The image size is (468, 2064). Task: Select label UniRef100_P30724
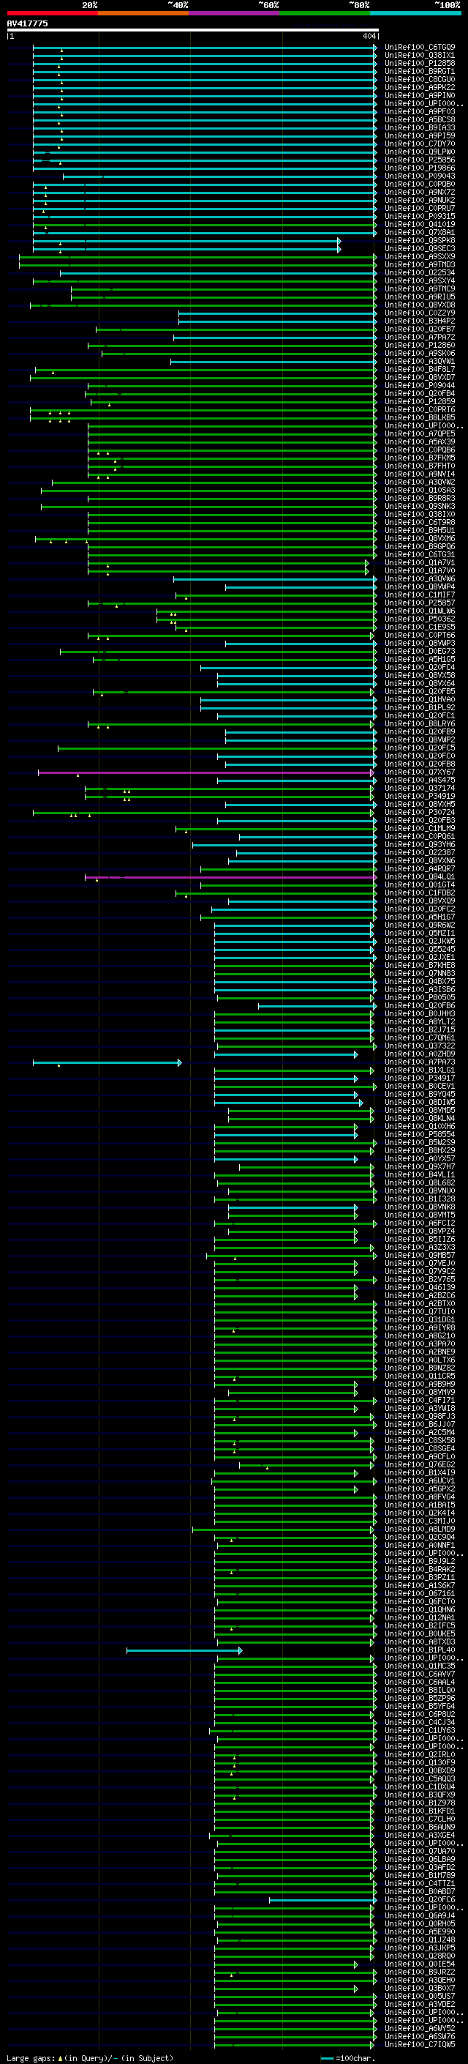coord(420,813)
